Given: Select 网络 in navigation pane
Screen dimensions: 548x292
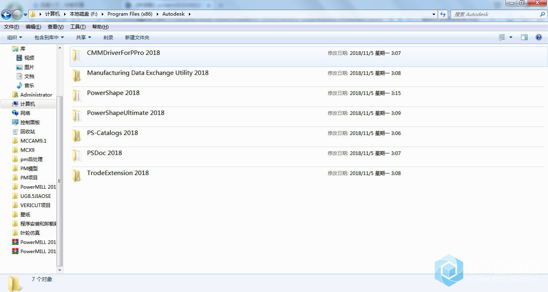Looking at the screenshot, I should [25, 113].
